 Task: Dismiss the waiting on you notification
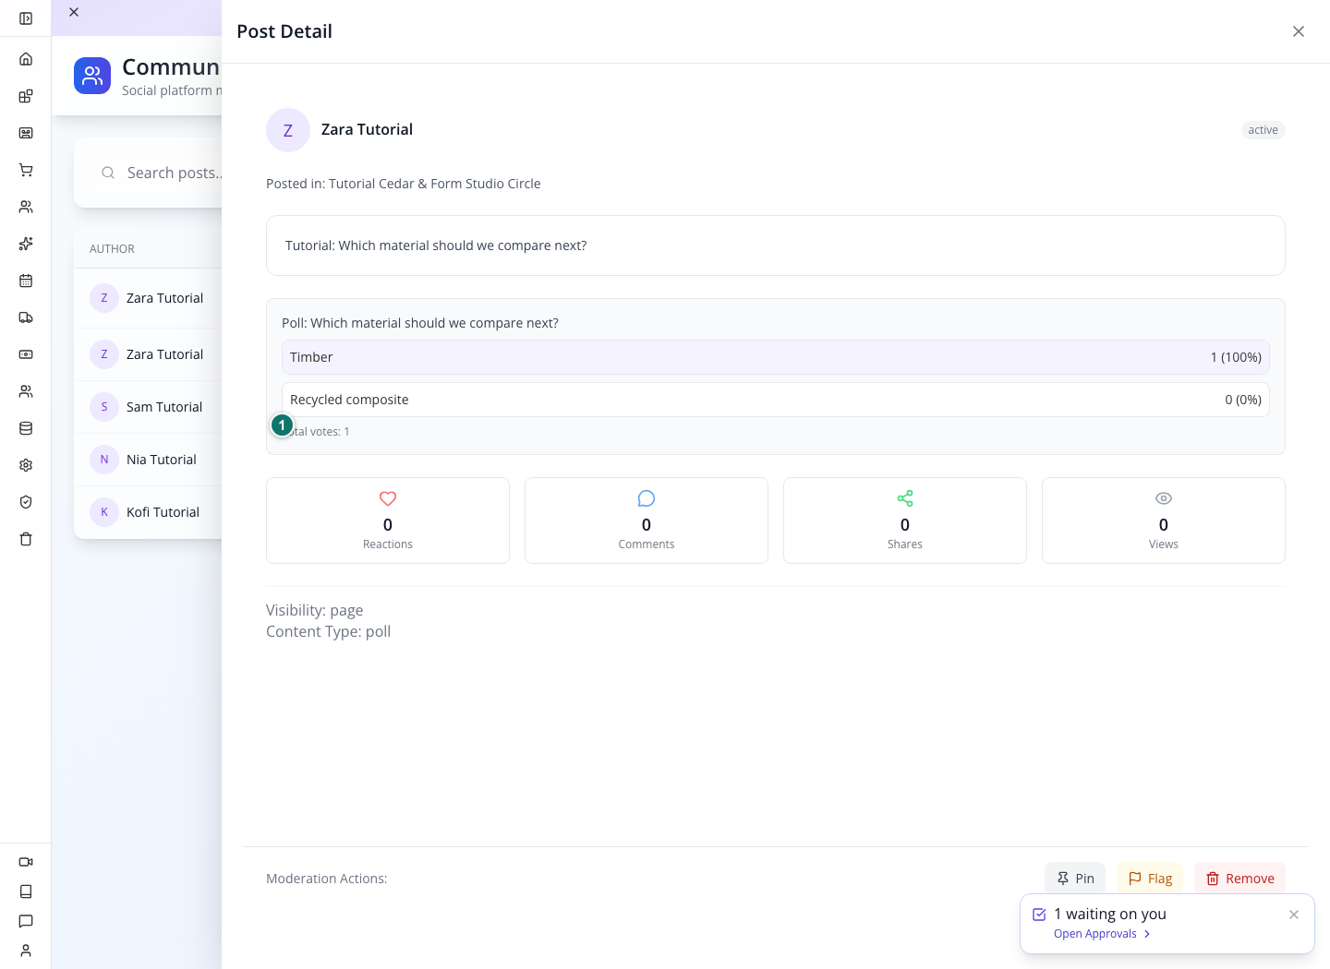(x=1294, y=915)
